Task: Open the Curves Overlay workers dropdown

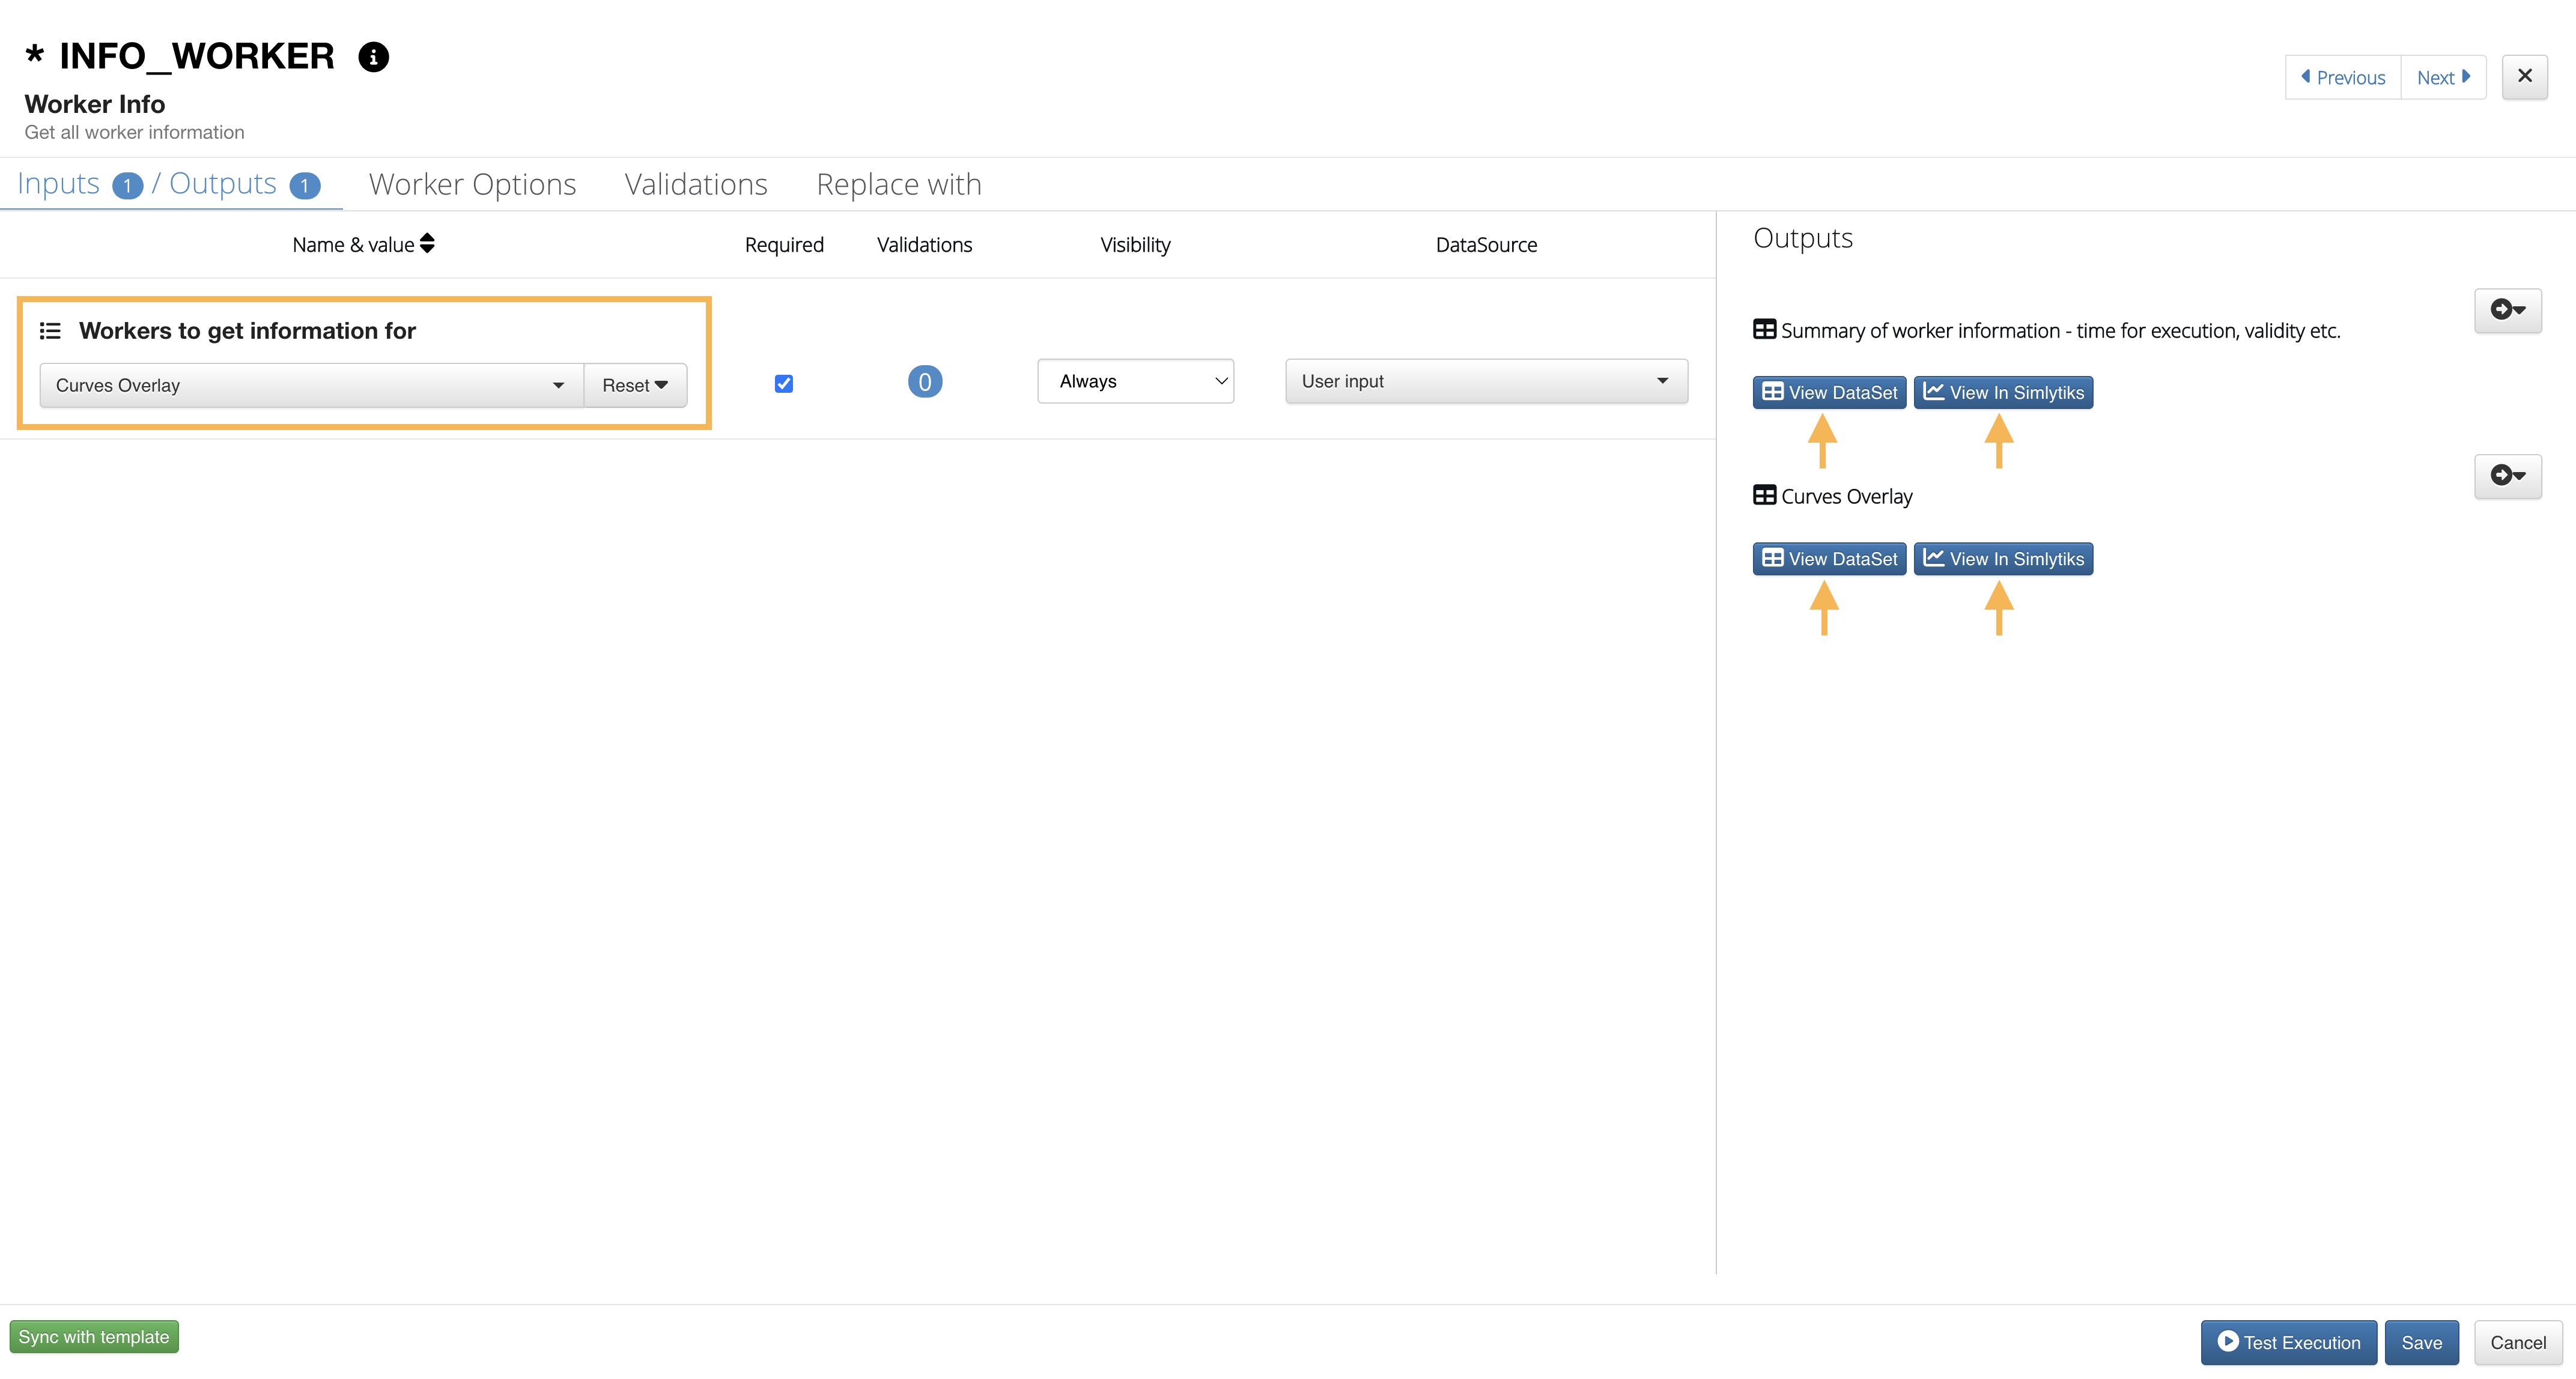Action: [310, 386]
